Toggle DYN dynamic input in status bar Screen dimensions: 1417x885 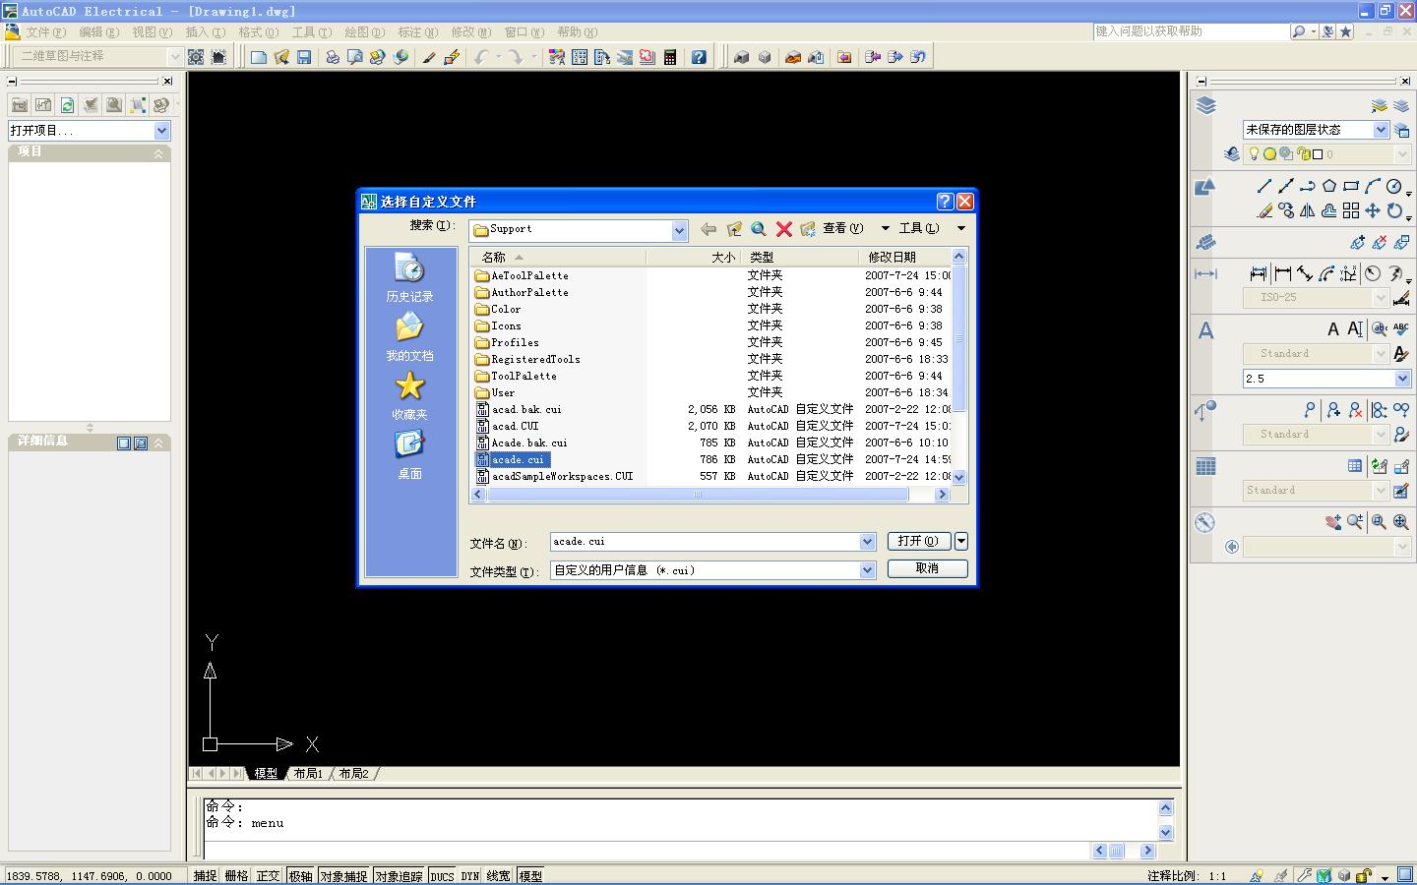tap(470, 875)
